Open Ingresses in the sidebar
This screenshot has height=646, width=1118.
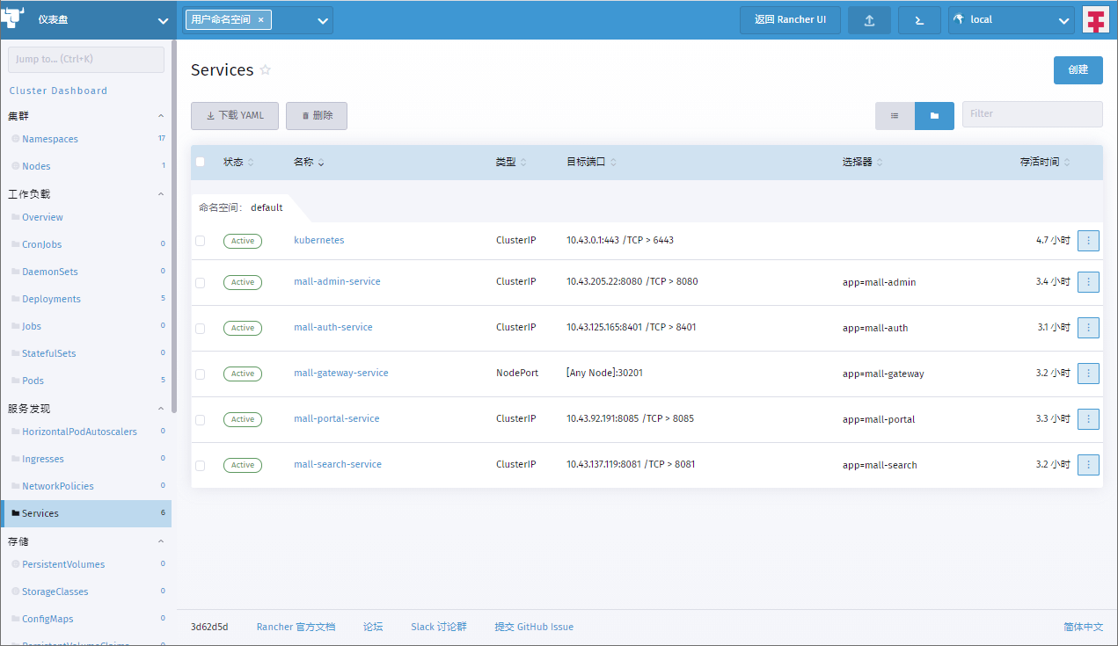click(x=43, y=459)
